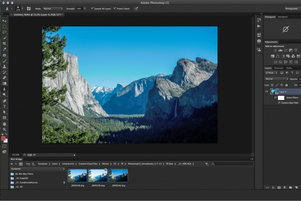The width and height of the screenshot is (301, 201).
Task: Toggle lock image pixels brush icon
Action: tap(277, 85)
